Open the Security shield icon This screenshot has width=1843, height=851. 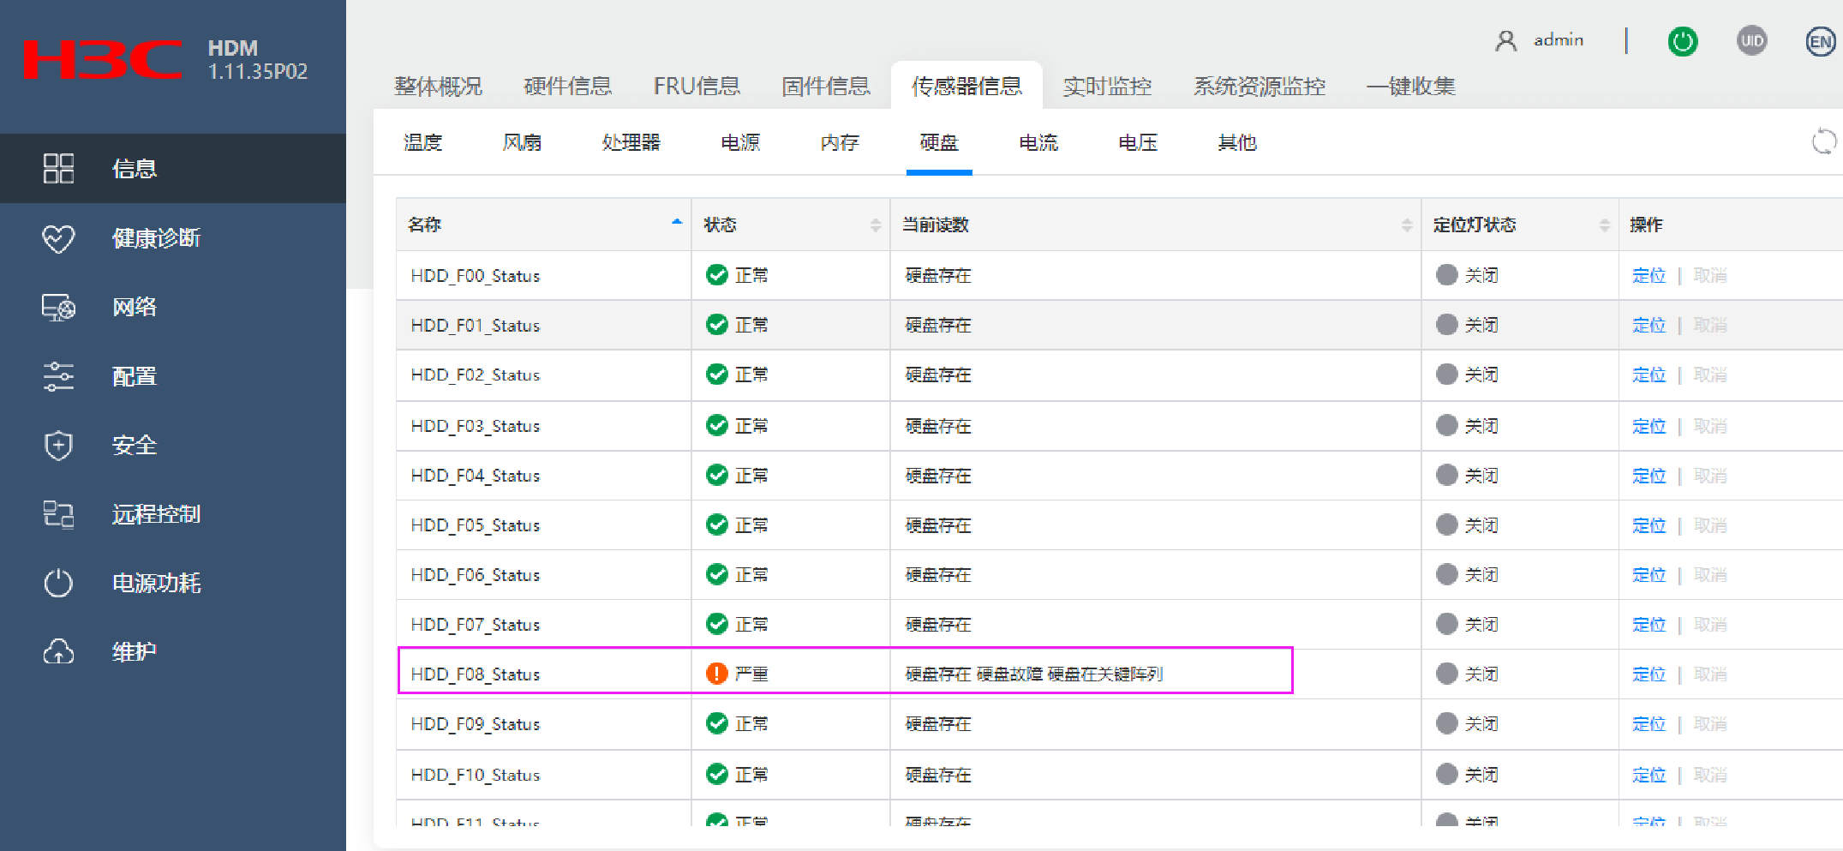(58, 446)
